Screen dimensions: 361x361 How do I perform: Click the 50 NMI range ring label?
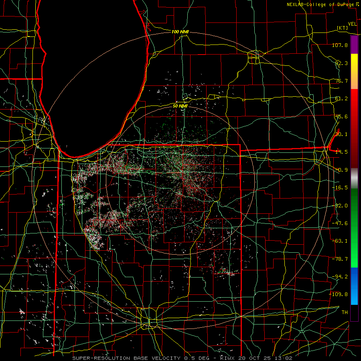[180, 106]
